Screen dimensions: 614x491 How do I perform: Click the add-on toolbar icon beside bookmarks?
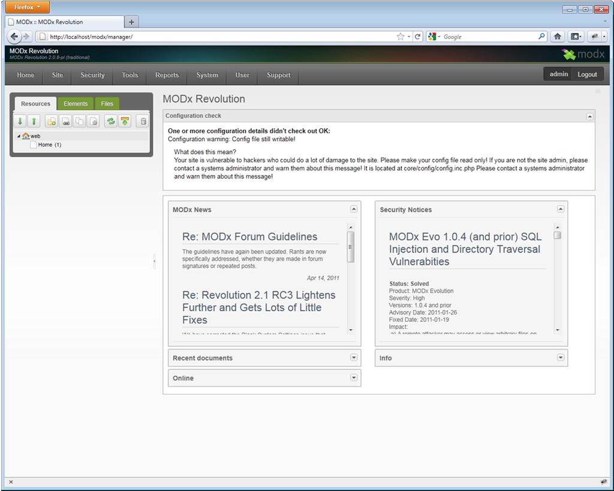point(594,37)
